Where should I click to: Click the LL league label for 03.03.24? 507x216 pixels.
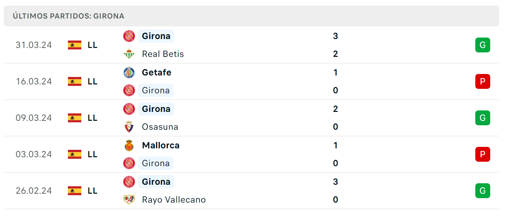click(93, 154)
